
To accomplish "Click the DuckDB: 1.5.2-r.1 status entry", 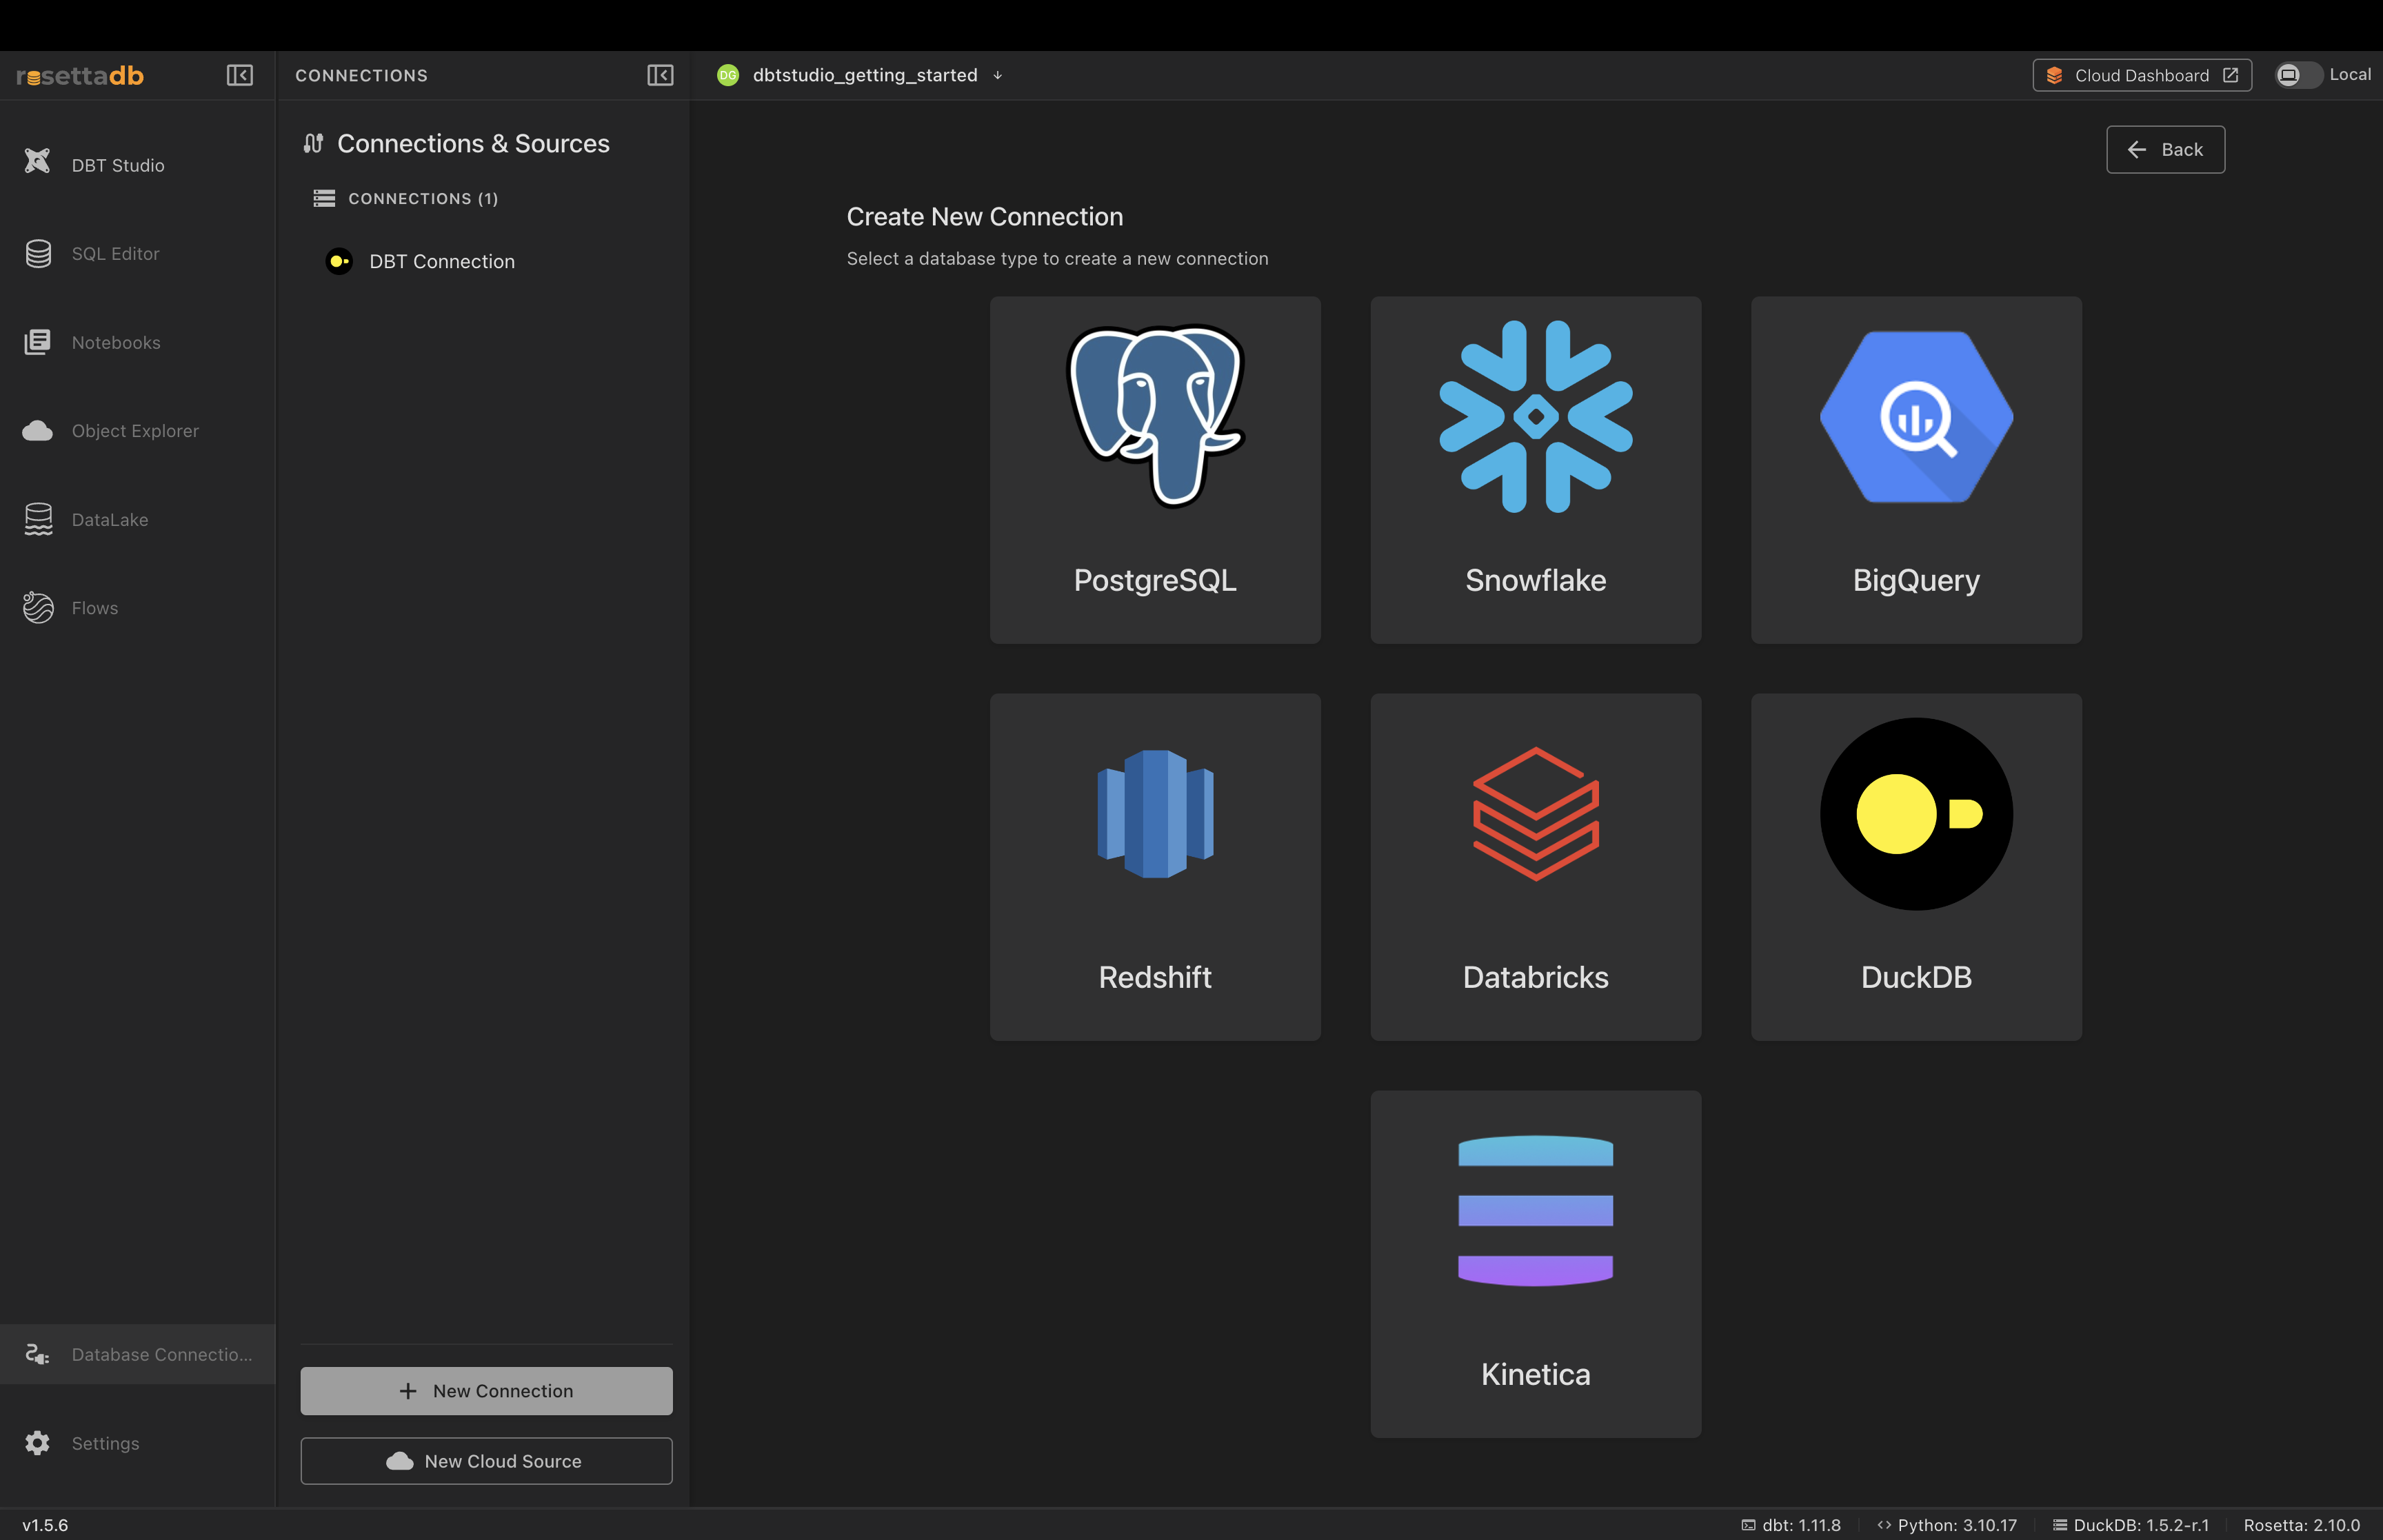I will tap(2131, 1525).
